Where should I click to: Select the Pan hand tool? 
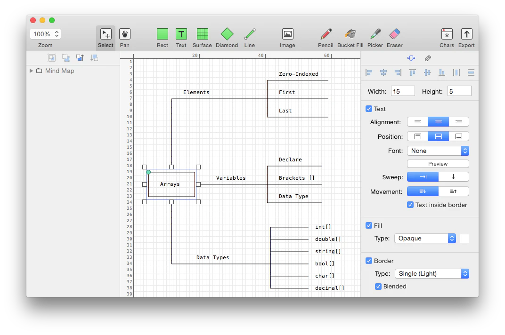[x=124, y=34]
